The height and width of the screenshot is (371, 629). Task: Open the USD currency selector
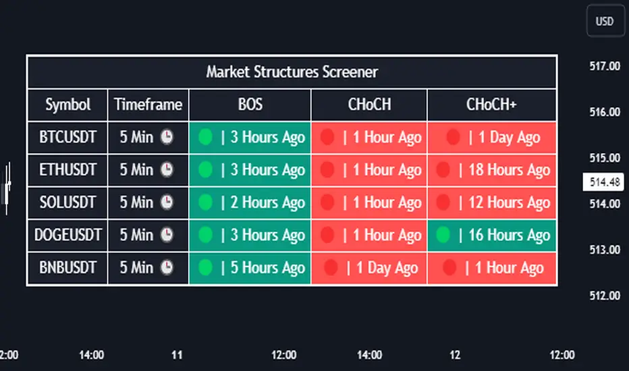pos(604,22)
